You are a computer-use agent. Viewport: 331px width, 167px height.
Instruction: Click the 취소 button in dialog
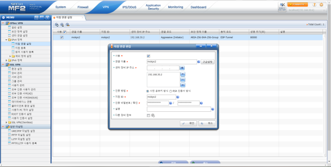[x=207, y=123]
